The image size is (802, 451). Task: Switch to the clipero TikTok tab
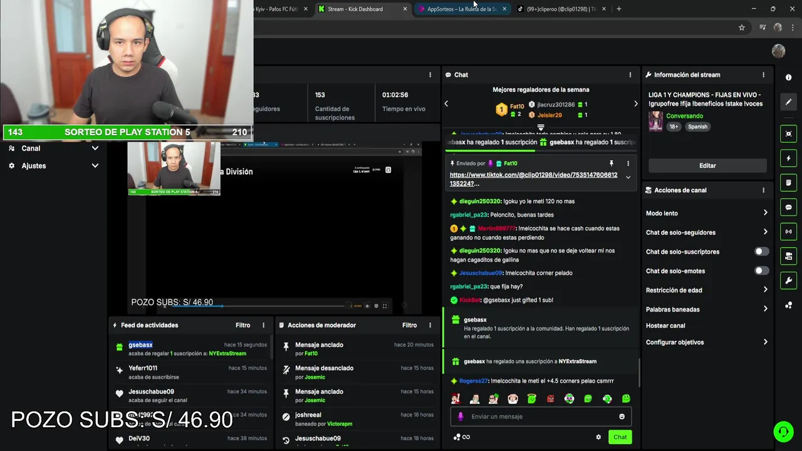pos(561,9)
